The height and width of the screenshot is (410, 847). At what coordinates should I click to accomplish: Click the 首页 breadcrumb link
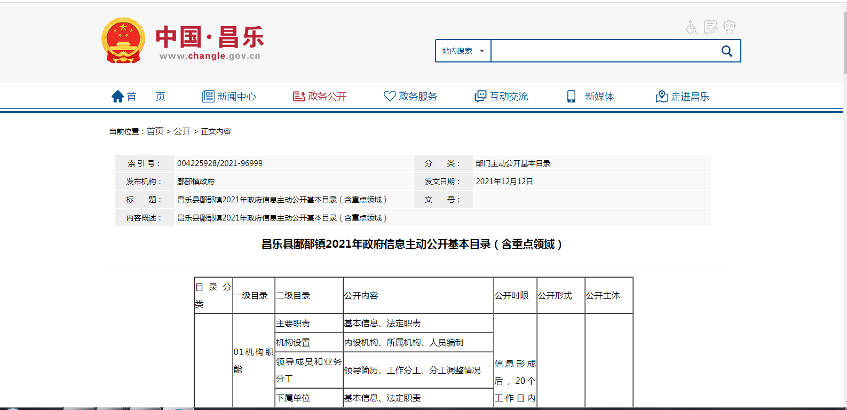click(x=155, y=131)
